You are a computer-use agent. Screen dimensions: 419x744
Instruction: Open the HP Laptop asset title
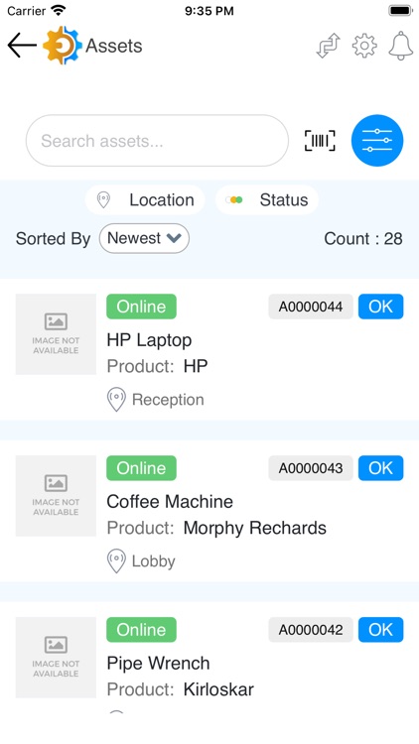(149, 340)
